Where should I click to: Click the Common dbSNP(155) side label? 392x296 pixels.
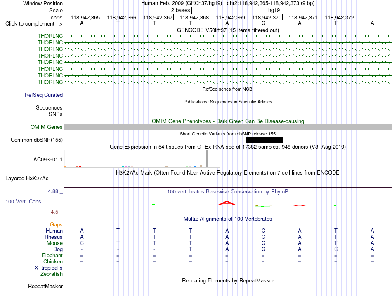(x=36, y=140)
